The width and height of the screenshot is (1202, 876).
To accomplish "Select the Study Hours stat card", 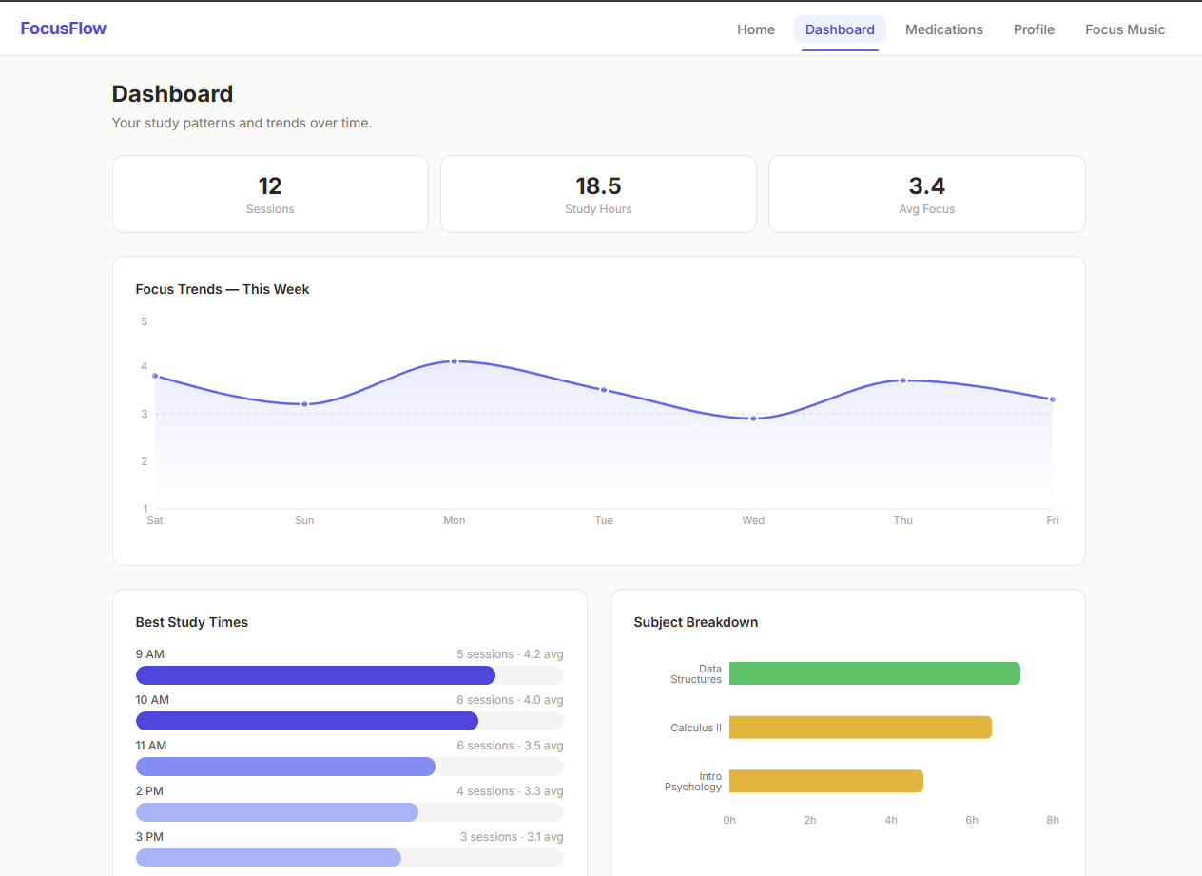I will [598, 194].
